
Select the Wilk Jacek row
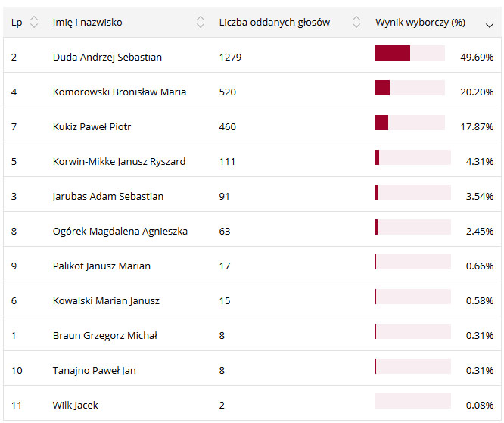tap(76, 405)
